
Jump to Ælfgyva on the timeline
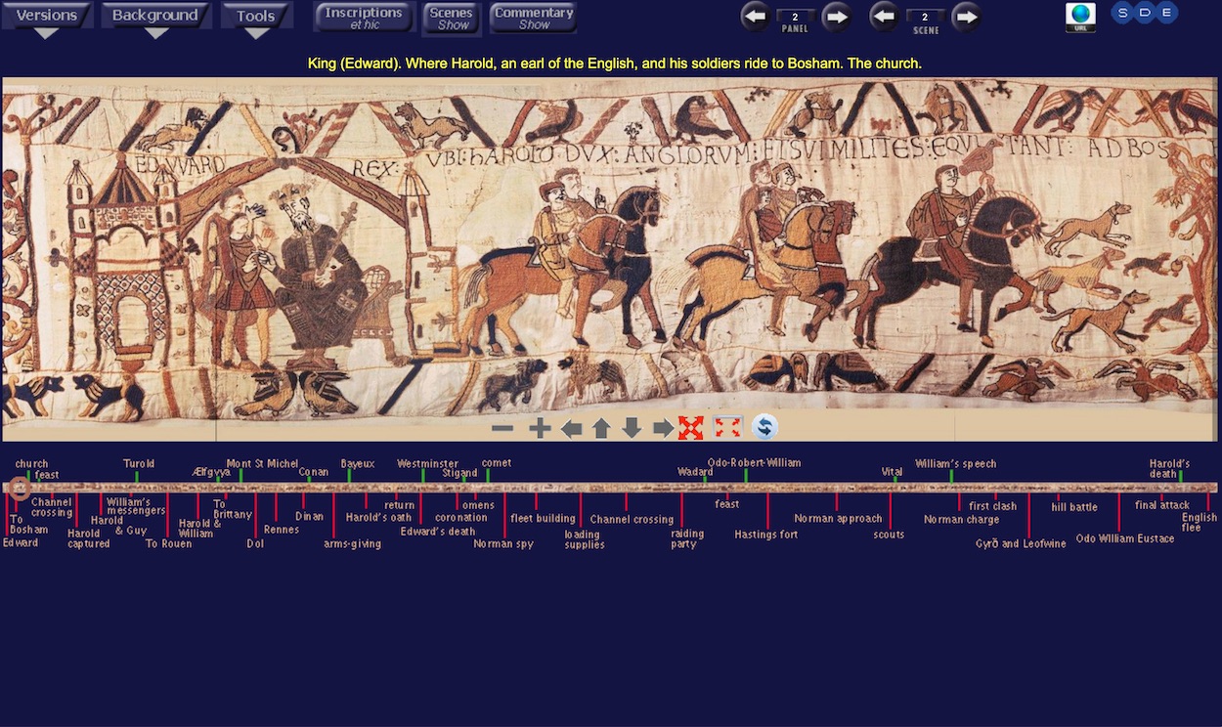[x=211, y=473]
